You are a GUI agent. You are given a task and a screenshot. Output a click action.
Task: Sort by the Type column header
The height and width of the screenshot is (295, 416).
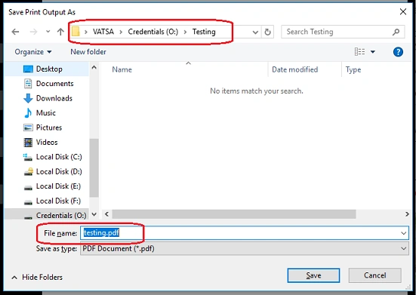click(353, 69)
